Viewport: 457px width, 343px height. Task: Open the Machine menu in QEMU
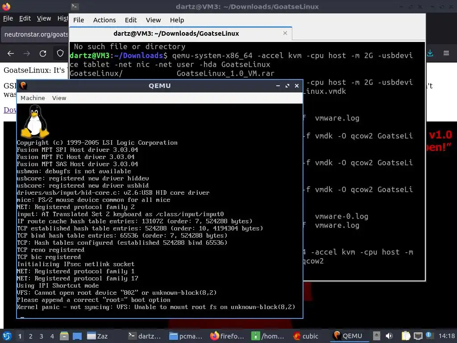(x=33, y=98)
